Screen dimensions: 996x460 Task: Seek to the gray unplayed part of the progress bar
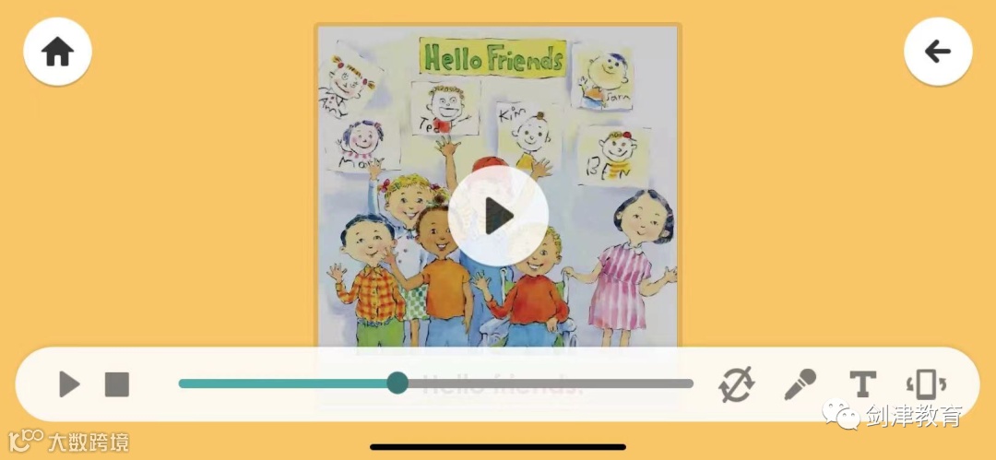[550, 383]
